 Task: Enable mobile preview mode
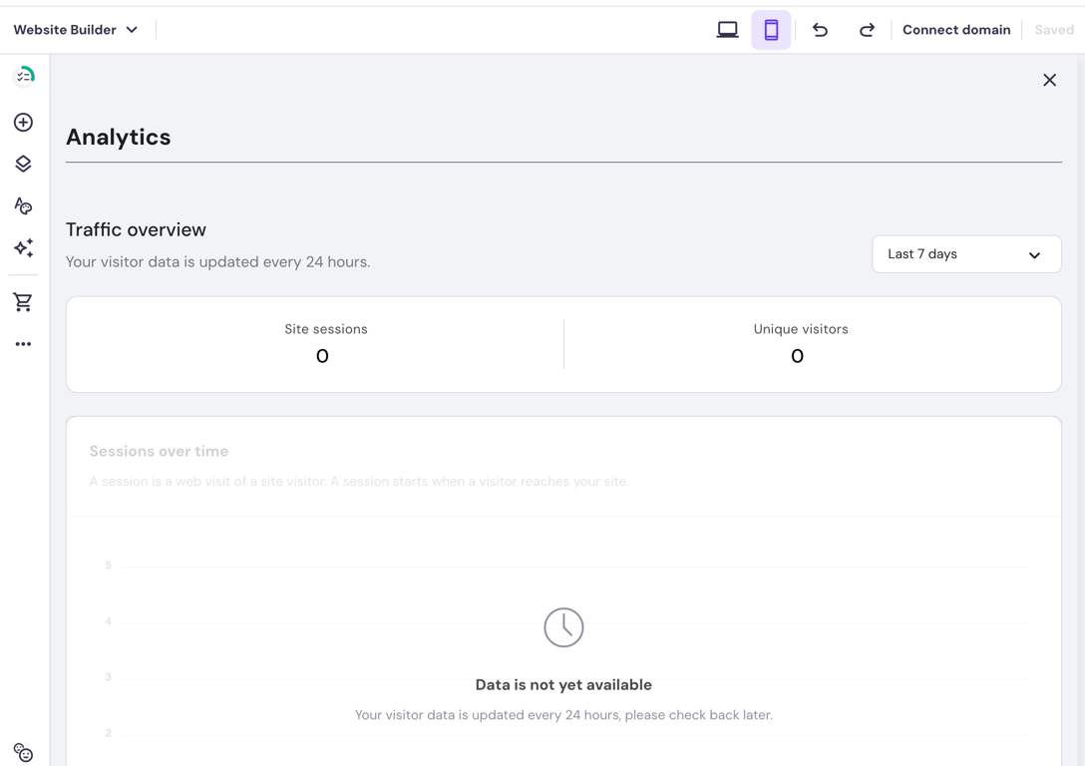[x=771, y=30]
